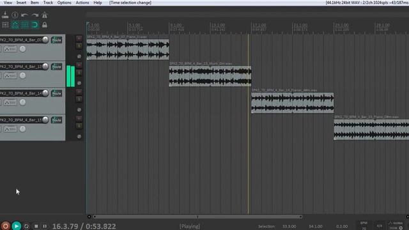Toggle the snap magnet icon
The image size is (409, 230).
click(35, 25)
